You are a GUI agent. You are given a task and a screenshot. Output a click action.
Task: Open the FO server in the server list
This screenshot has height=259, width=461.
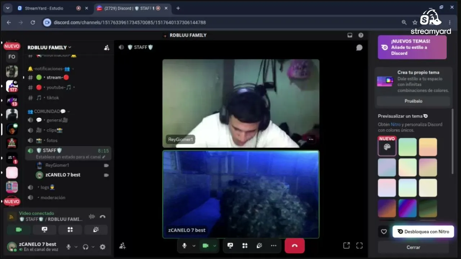point(12,57)
